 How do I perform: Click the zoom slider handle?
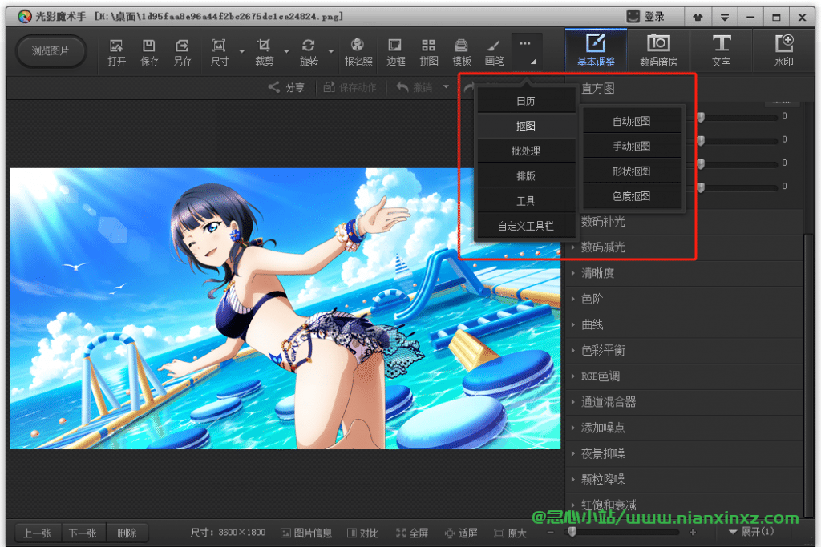tap(572, 532)
